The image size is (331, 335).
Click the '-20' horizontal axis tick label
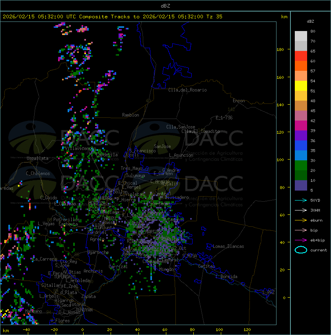pyautogui.click(x=54, y=330)
